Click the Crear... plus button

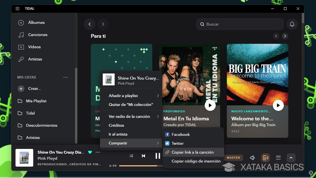(21, 89)
